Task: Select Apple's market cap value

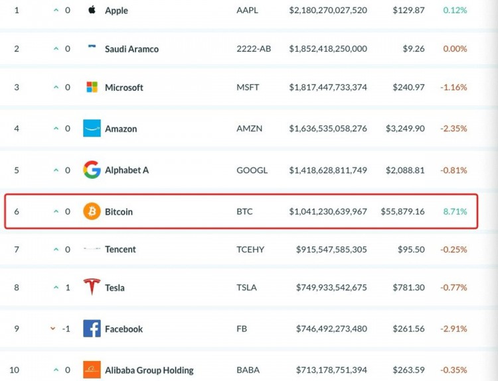Action: (x=328, y=10)
